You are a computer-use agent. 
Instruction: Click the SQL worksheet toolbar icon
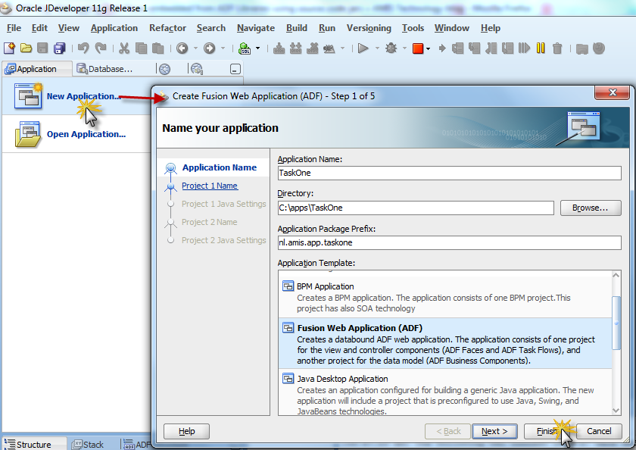click(x=245, y=48)
